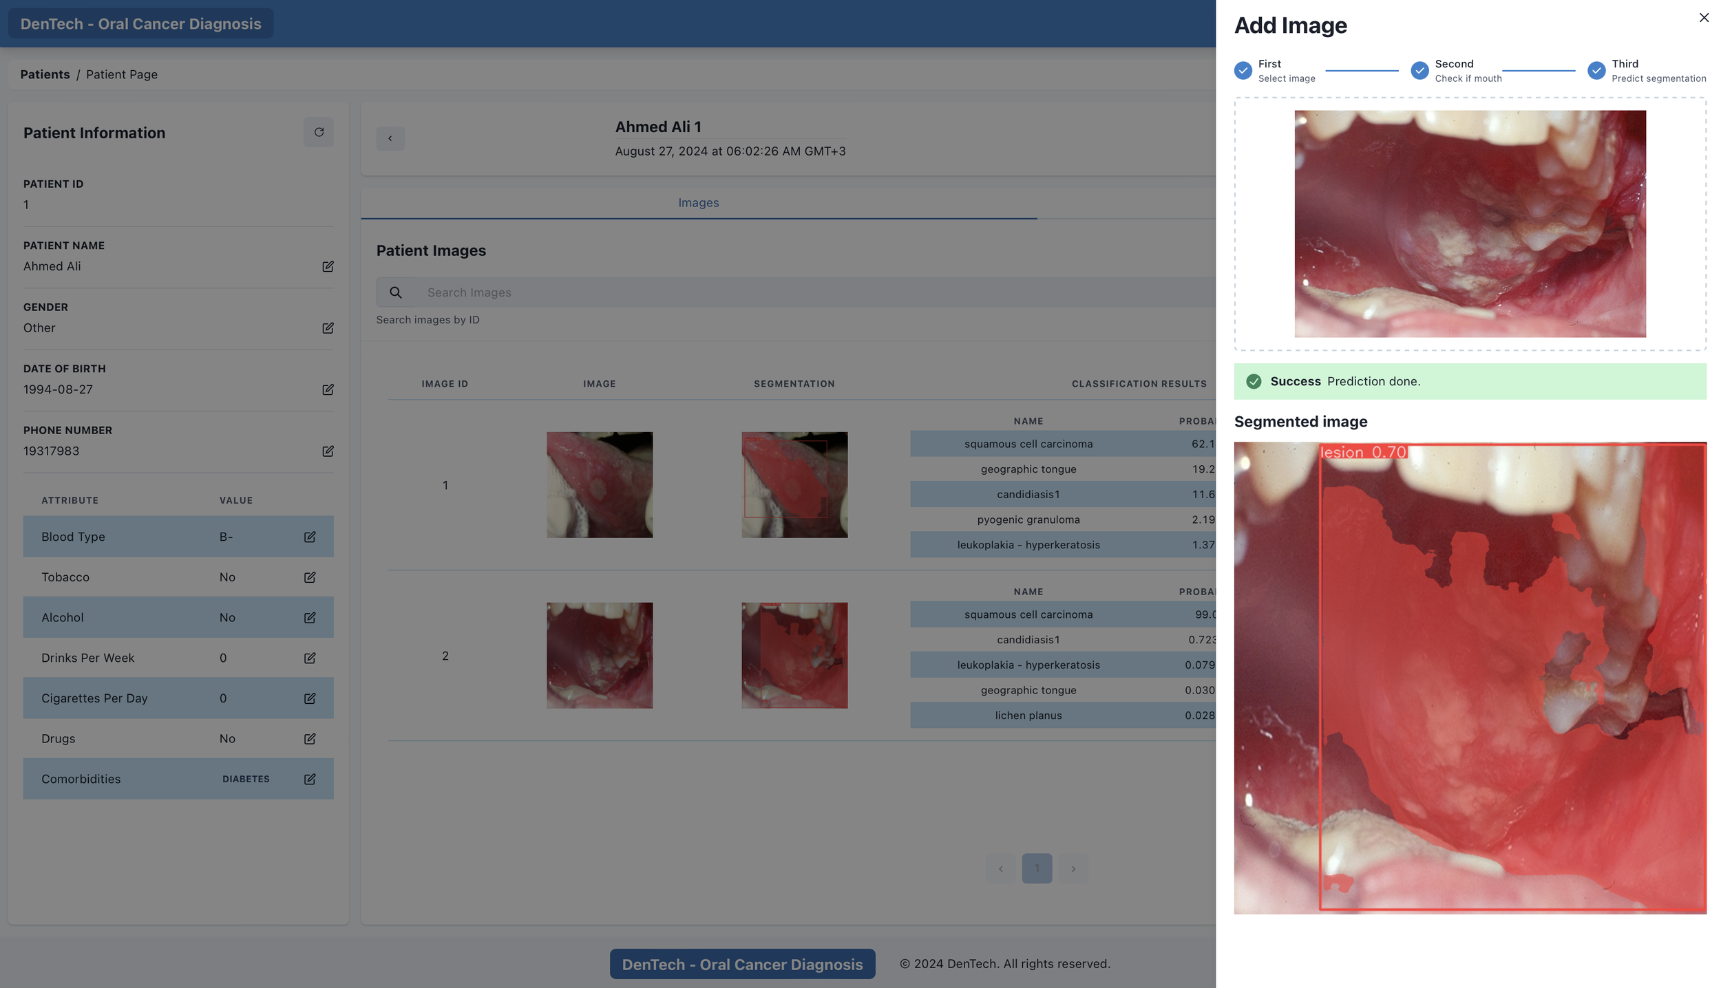Screen dimensions: 1721x988
Task: Close the Add Image panel
Action: (1704, 18)
